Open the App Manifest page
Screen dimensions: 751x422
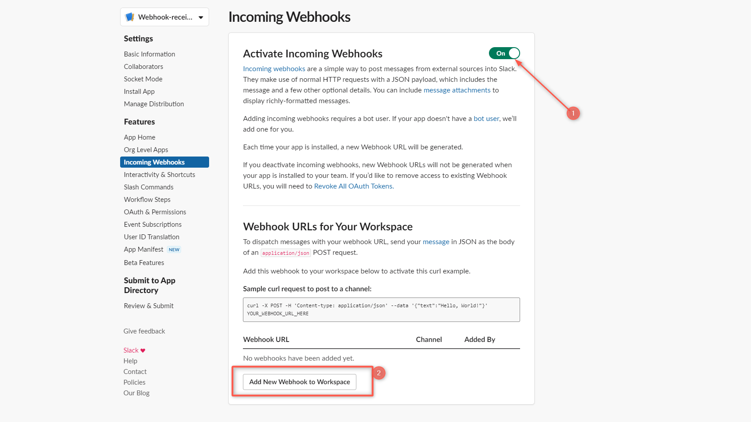point(143,249)
